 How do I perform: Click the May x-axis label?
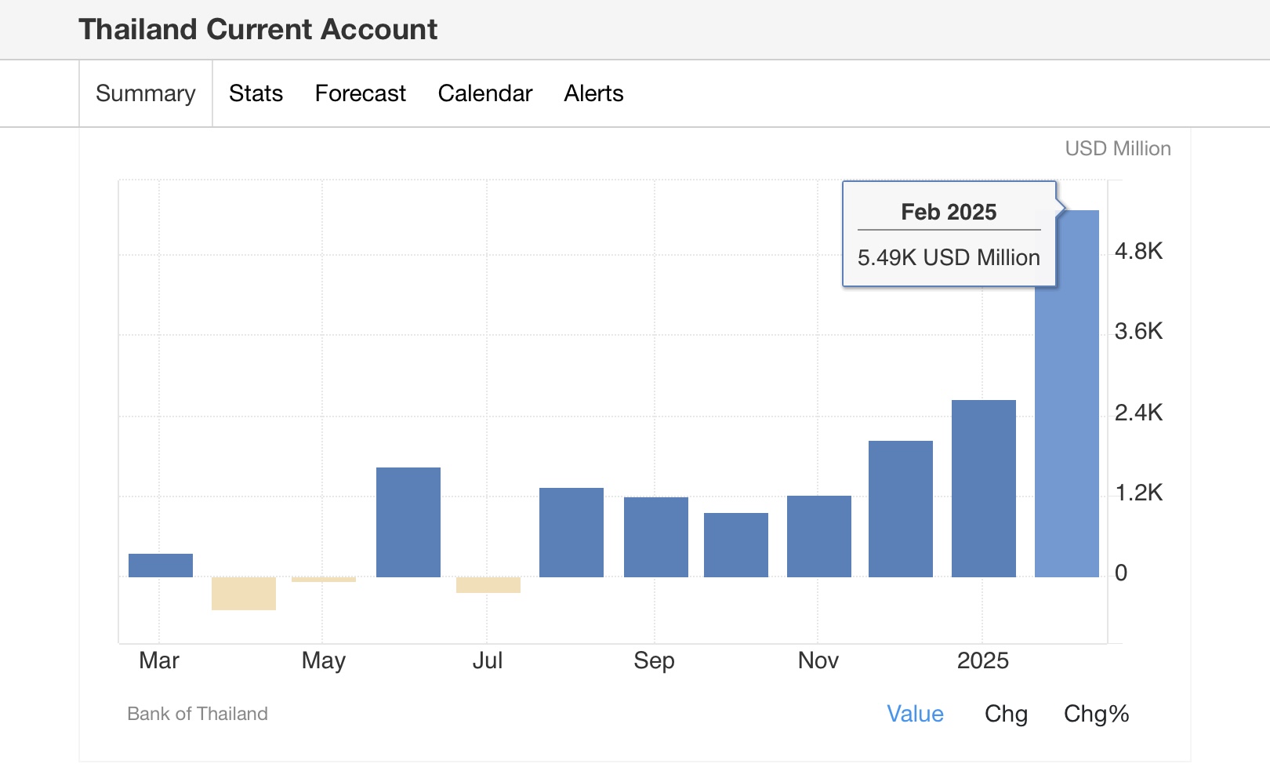(323, 660)
